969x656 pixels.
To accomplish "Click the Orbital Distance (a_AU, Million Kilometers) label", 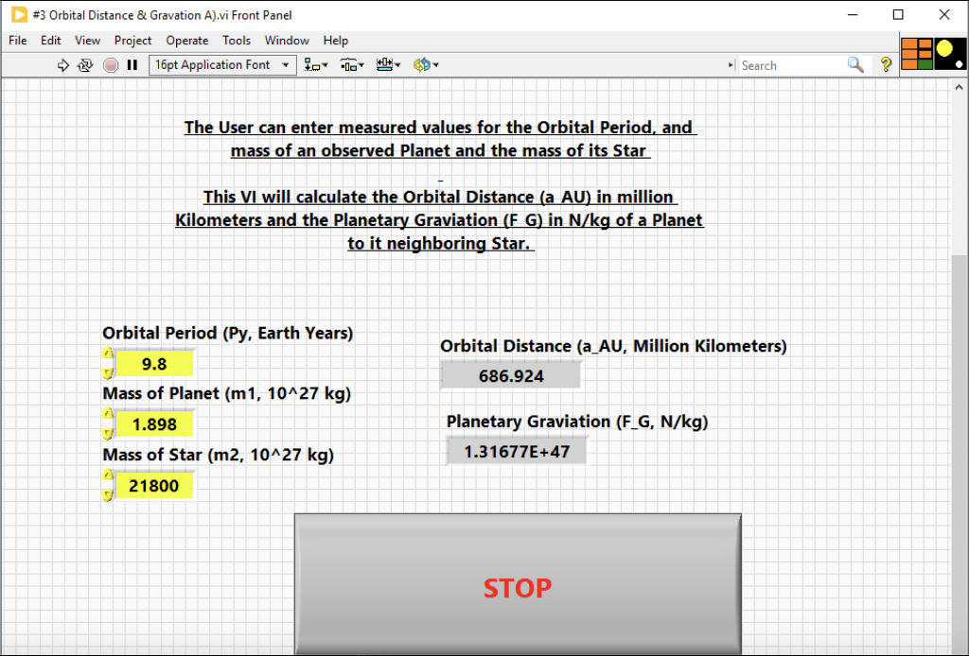I will (613, 346).
